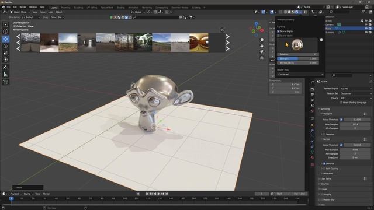374x210 pixels.
Task: Adjust the HDRI Rotation slider
Action: [x=297, y=54]
